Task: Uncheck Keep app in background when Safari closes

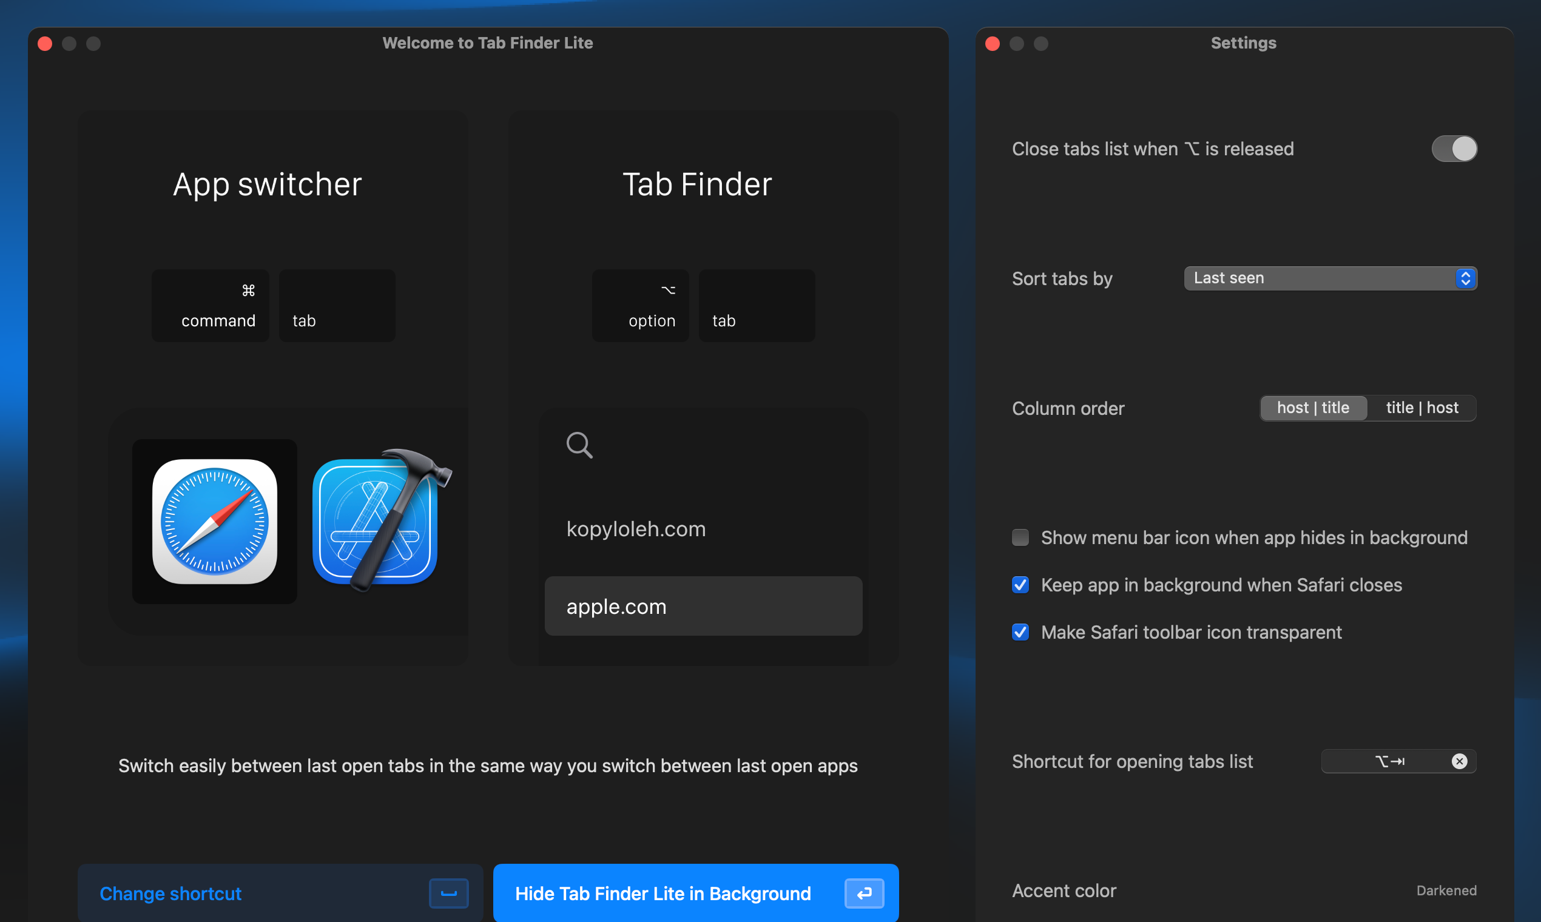Action: (1020, 585)
